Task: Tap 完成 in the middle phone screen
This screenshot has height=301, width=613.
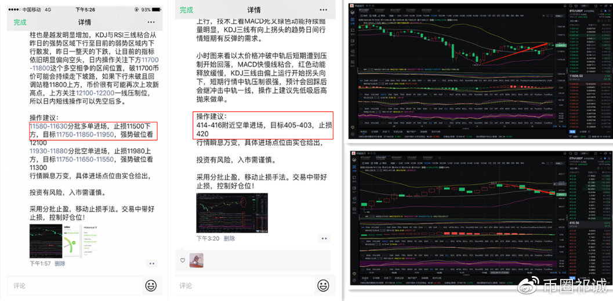Action: [x=187, y=10]
